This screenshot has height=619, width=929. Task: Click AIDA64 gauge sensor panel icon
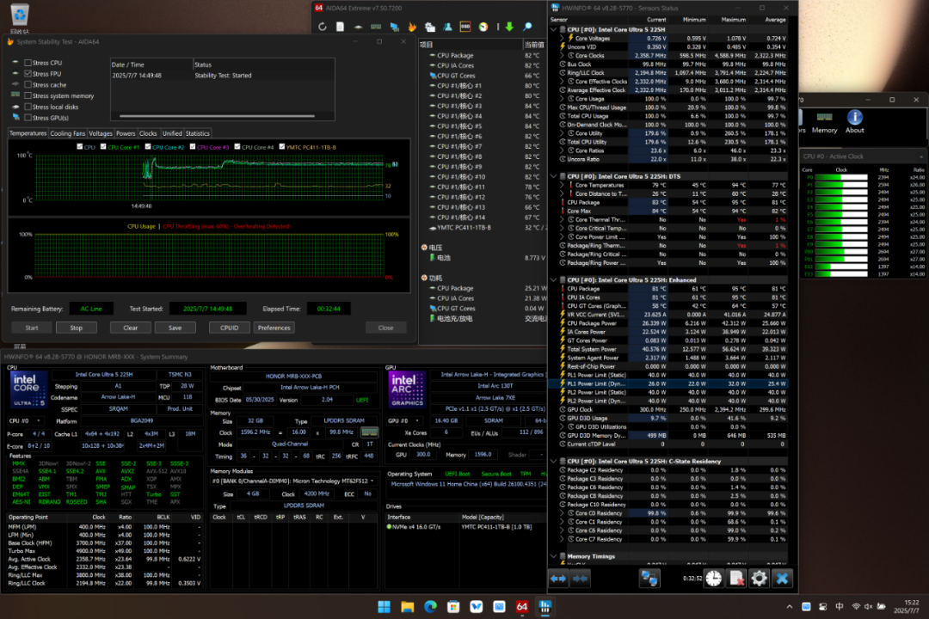(483, 27)
